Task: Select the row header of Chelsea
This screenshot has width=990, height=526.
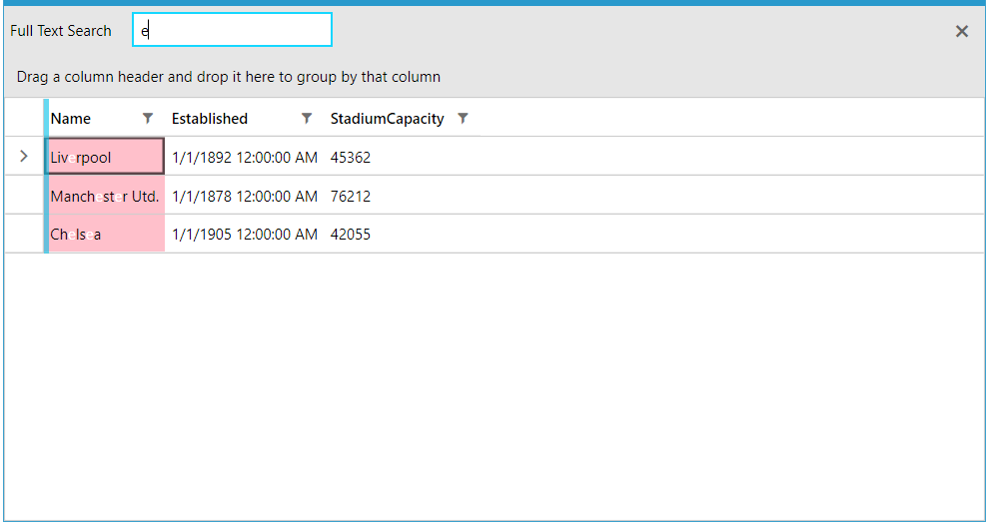Action: pyautogui.click(x=24, y=234)
